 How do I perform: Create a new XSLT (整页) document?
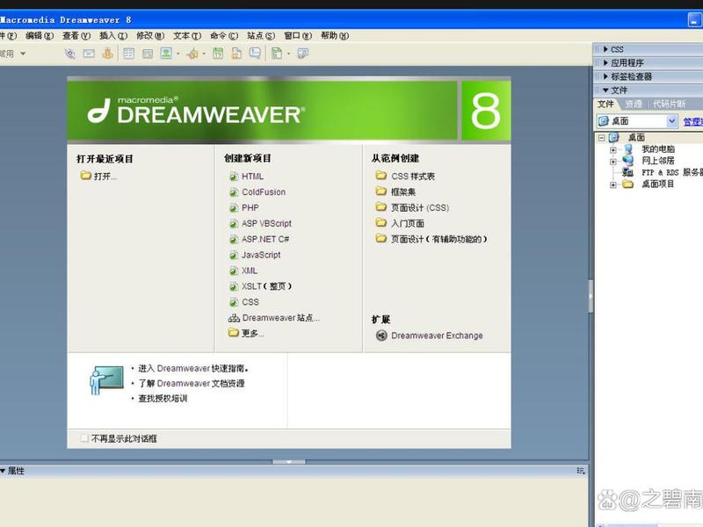(x=266, y=286)
